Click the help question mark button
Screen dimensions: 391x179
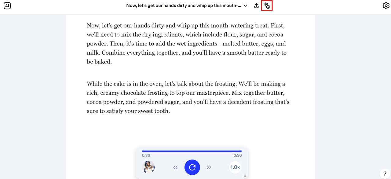click(x=385, y=174)
